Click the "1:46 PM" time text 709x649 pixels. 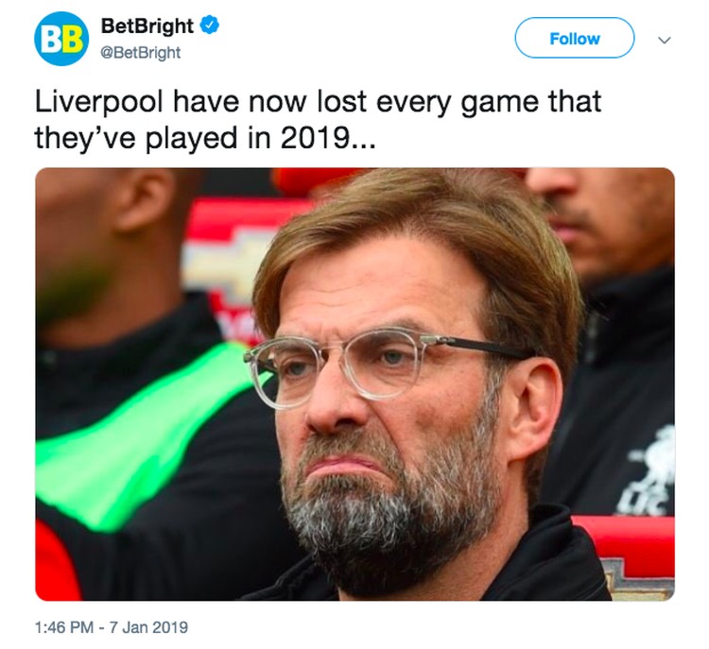click(x=63, y=627)
